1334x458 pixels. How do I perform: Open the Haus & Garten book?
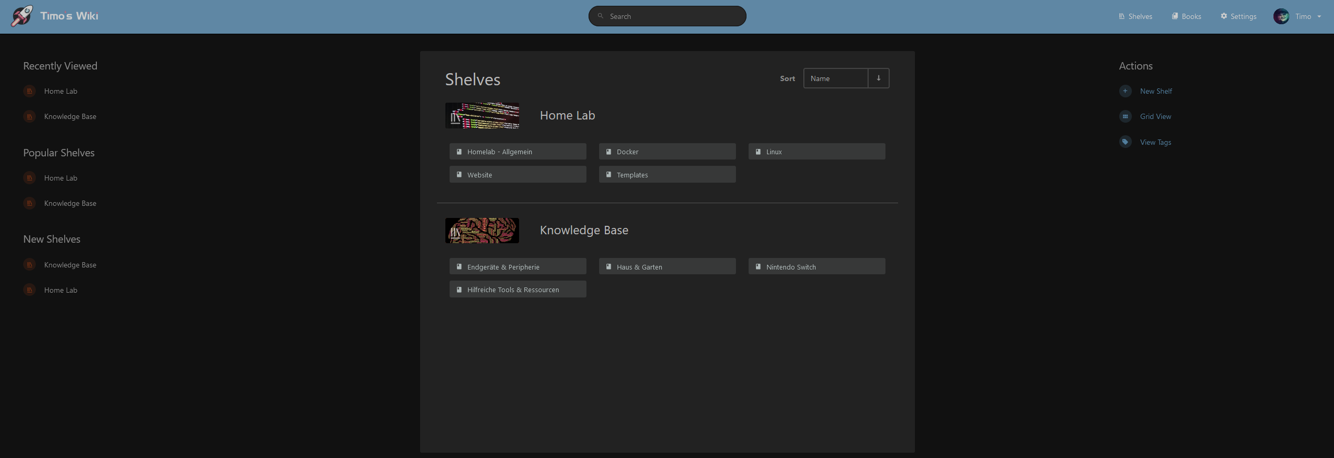pos(668,266)
